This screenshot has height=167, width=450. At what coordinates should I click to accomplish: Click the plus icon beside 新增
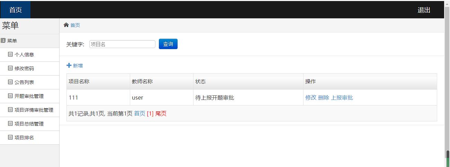(x=69, y=65)
